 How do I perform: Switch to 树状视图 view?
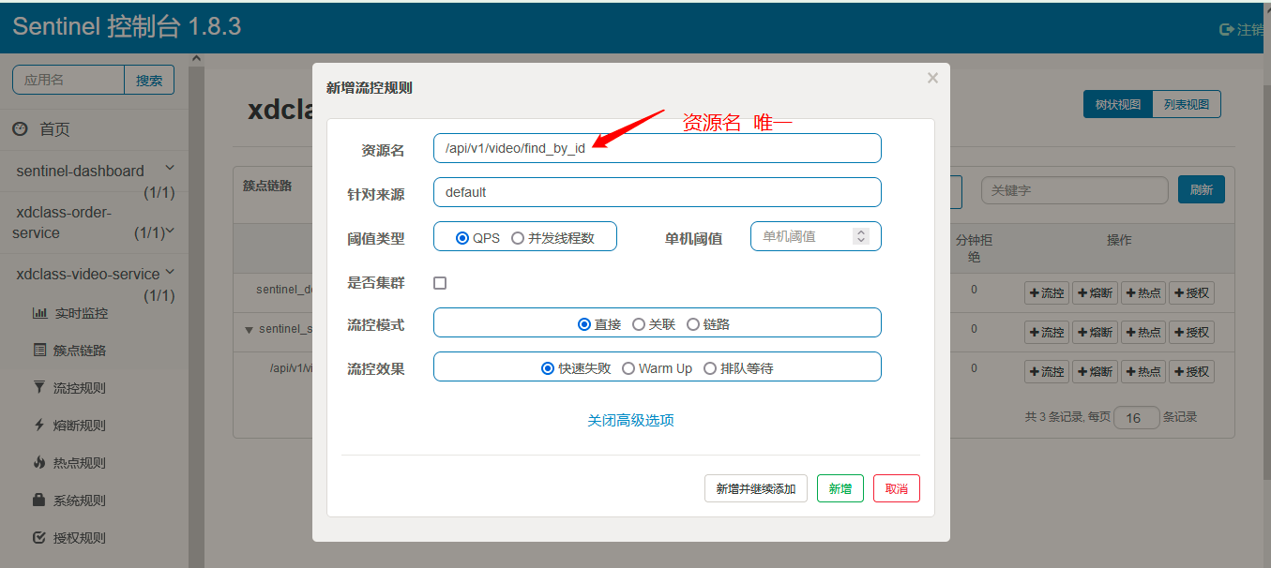(x=1117, y=104)
